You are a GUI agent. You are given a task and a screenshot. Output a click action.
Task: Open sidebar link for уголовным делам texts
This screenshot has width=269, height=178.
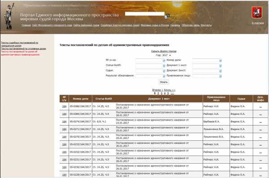23,48
